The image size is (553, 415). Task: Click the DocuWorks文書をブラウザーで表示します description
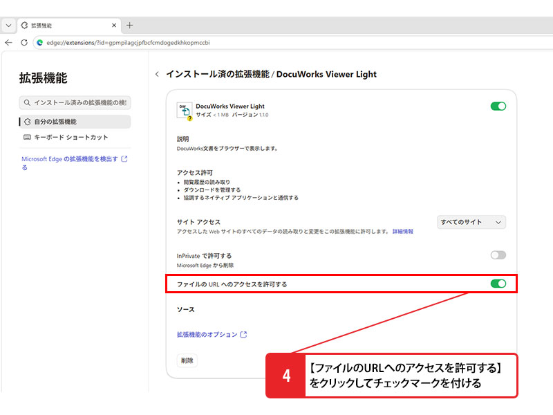227,149
